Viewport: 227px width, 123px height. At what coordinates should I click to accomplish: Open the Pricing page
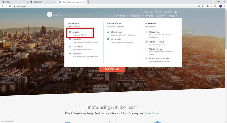(150, 16)
